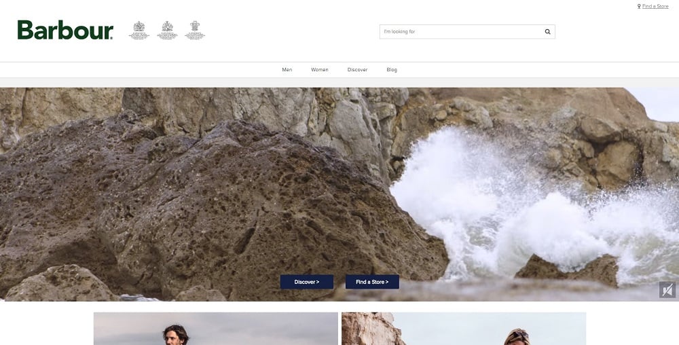Unmute the hero video sound
This screenshot has height=345, width=679.
point(667,290)
